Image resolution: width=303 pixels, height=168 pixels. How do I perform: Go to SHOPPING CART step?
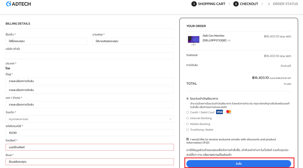point(211,4)
